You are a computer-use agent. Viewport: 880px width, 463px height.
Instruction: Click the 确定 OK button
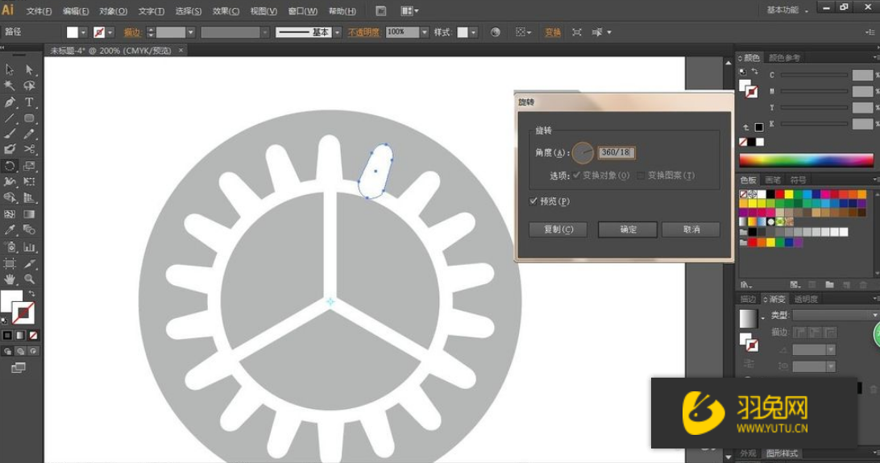click(628, 229)
